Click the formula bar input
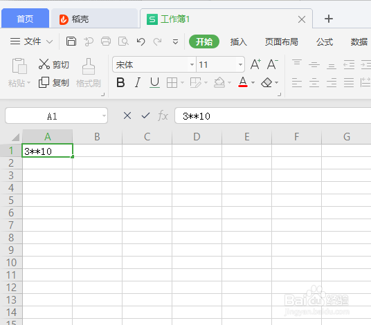This screenshot has height=325, width=371. point(273,115)
